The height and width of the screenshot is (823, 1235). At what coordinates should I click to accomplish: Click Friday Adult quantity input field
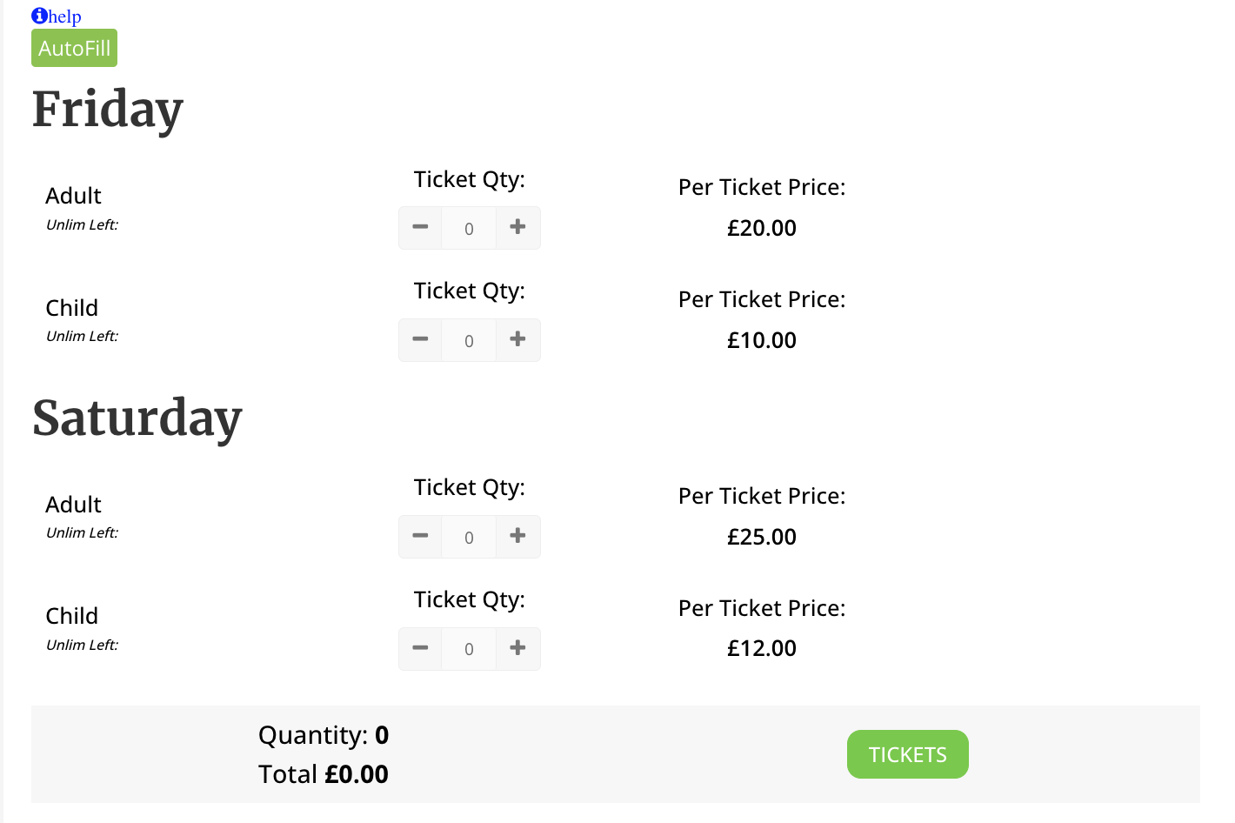click(x=469, y=228)
